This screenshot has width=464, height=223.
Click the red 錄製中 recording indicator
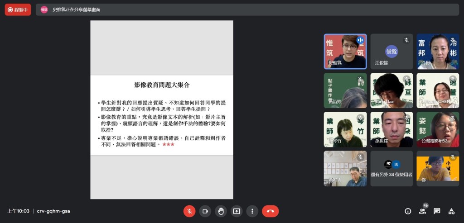[18, 9]
